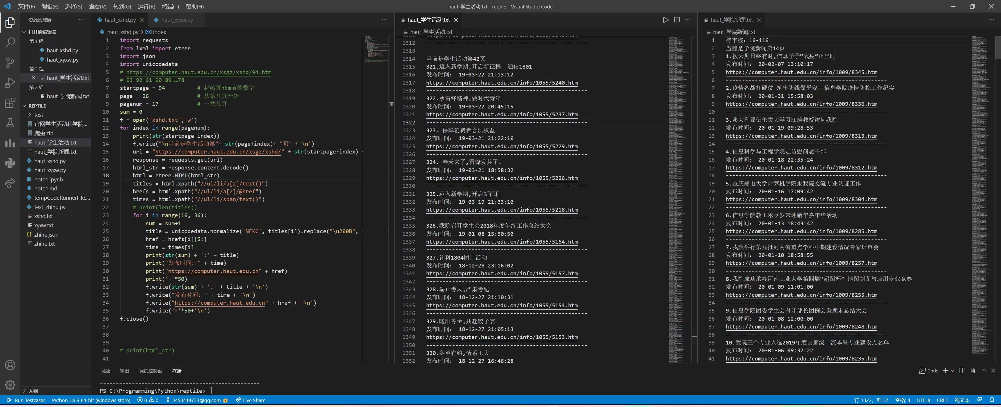
Task: Switch to the 输出 panel tab
Action: click(x=124, y=370)
